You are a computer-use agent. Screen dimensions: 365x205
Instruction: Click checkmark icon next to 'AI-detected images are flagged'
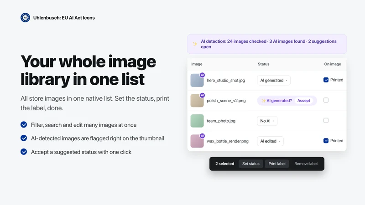click(24, 138)
